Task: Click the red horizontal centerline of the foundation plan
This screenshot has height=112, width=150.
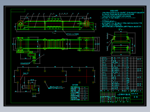Action: tap(55, 76)
